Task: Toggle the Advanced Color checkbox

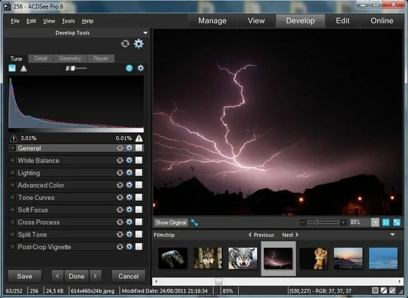Action: point(139,185)
